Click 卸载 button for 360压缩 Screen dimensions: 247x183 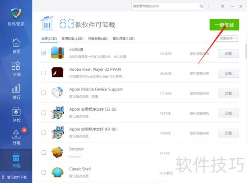tap(228, 53)
